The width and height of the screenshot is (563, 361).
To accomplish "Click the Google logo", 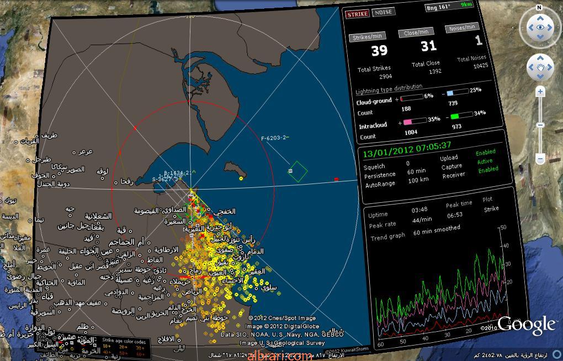I will point(526,325).
